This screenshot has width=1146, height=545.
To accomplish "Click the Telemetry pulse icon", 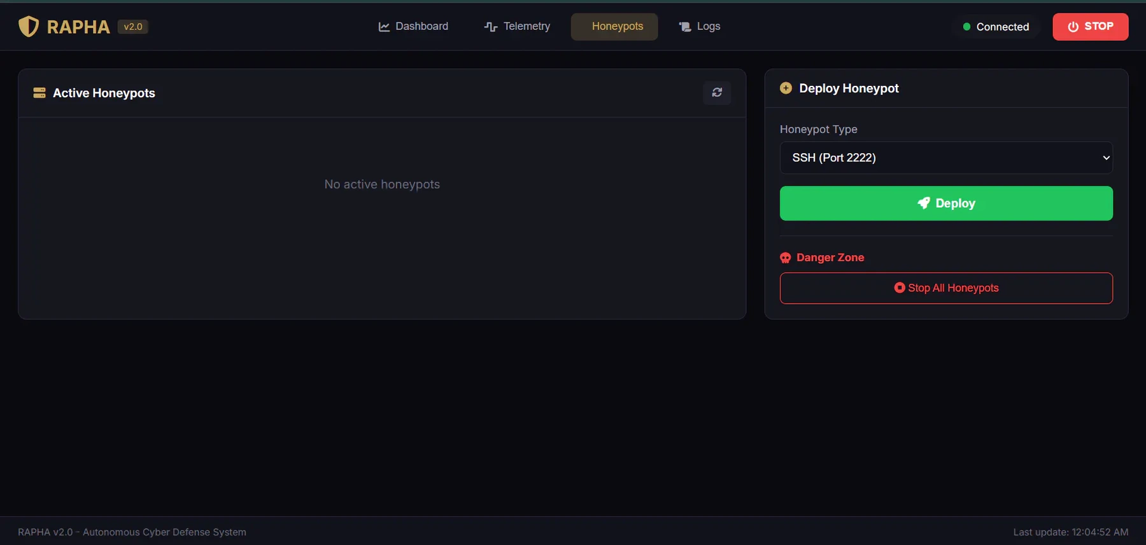I will point(490,27).
